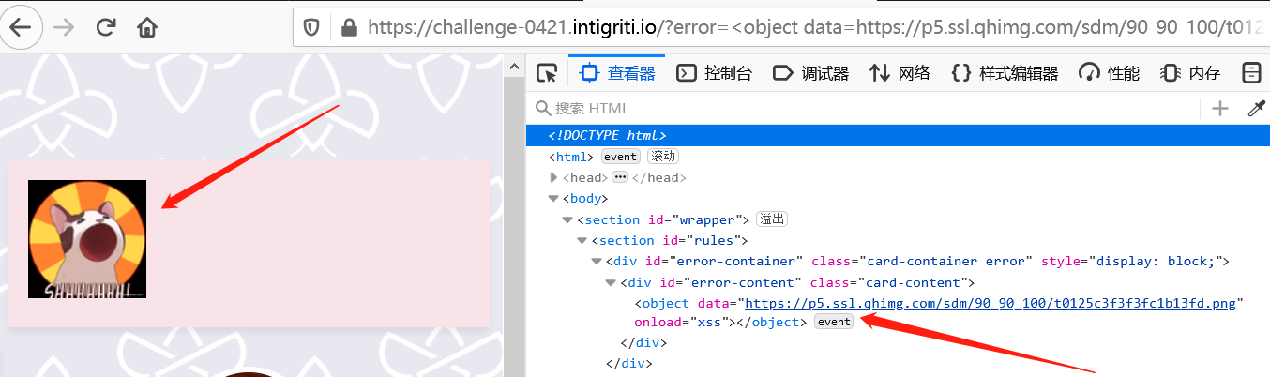This screenshot has height=377, width=1270.
Task: Add a new node with plus icon
Action: (1219, 109)
